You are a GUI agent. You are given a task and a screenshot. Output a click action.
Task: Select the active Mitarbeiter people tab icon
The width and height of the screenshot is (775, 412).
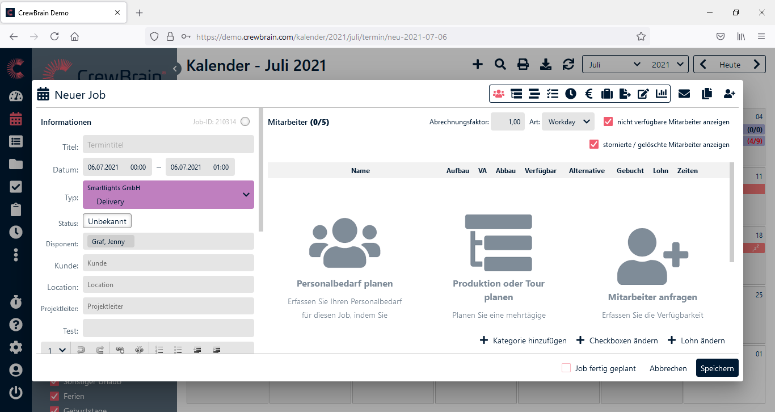(499, 94)
